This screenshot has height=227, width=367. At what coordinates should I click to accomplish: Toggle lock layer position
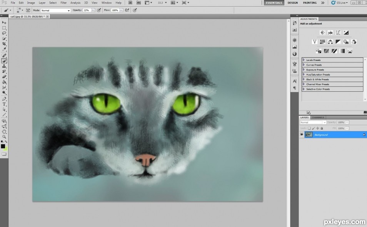pyautogui.click(x=318, y=128)
